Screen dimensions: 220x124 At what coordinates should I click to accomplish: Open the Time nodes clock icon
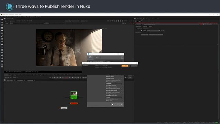point(2,25)
